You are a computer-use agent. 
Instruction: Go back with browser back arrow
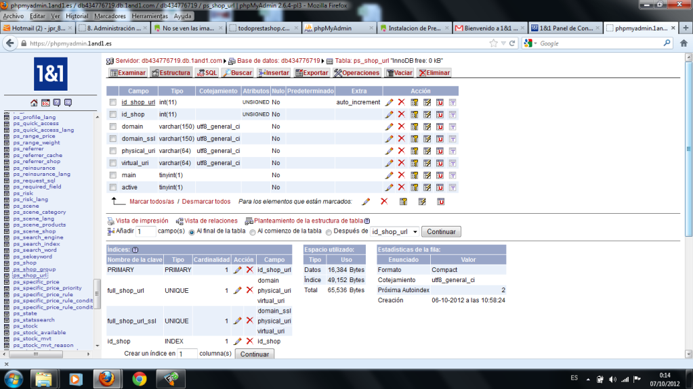coord(9,43)
